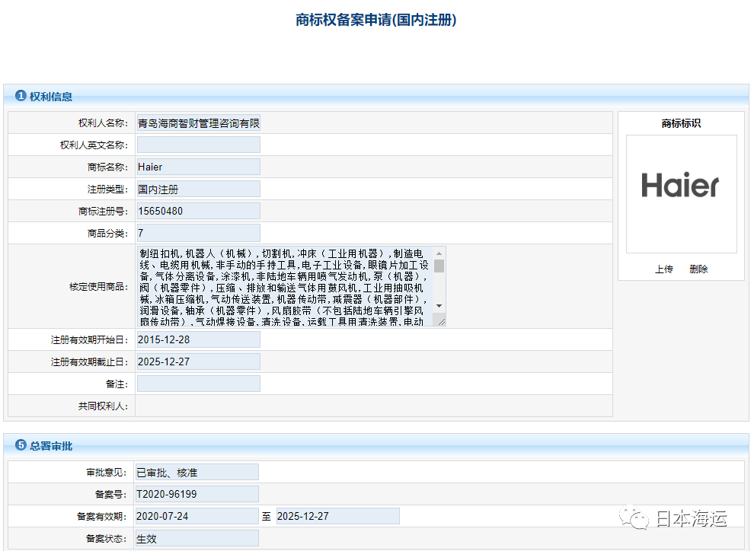Click the 删除 link under the trademark image
This screenshot has width=751, height=551.
coord(698,269)
